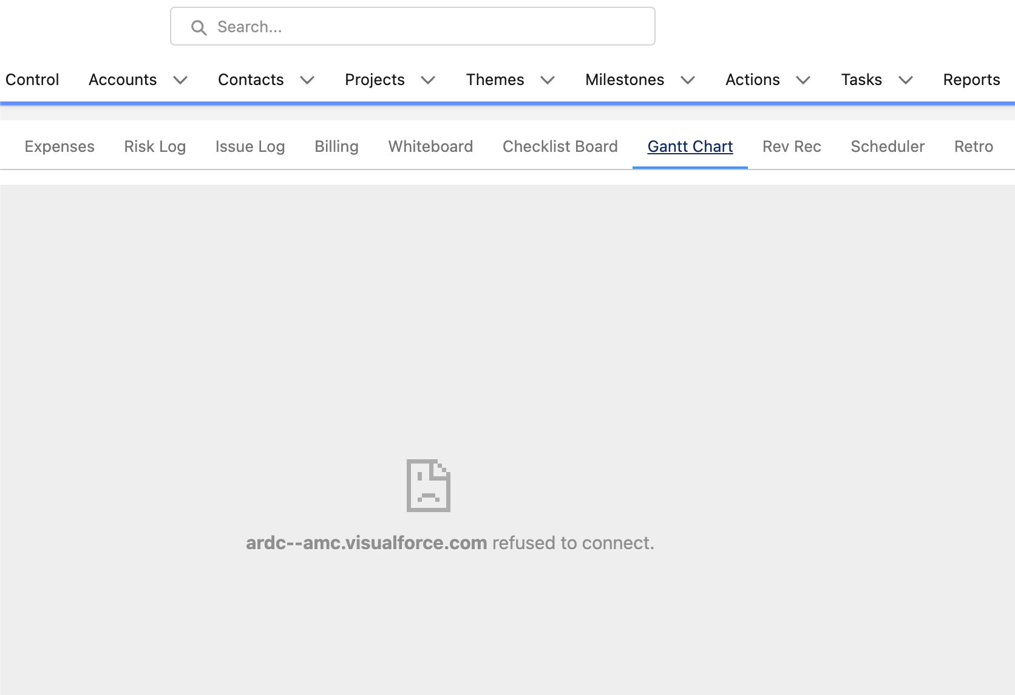
Task: Open the Actions dropdown menu
Action: pos(804,80)
